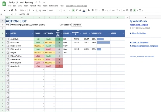
Task: Open the font size 20 dropdown
Action: 66,10
